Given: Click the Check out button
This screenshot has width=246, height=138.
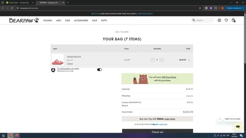Looking at the screenshot, I should (x=158, y=131).
